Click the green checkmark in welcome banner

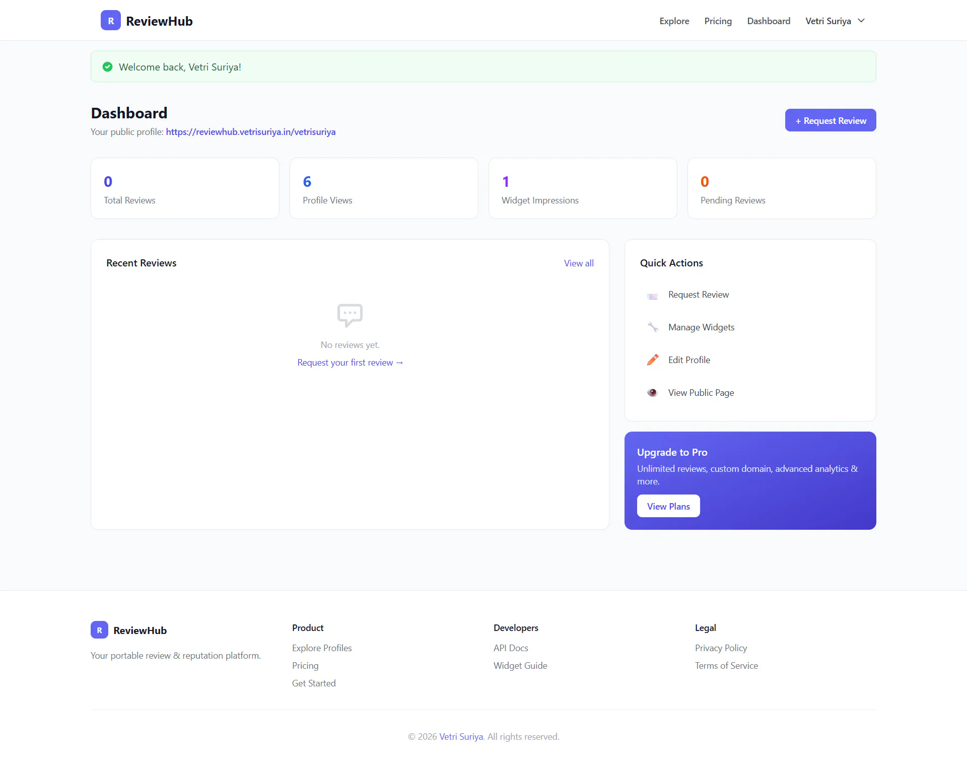[107, 66]
